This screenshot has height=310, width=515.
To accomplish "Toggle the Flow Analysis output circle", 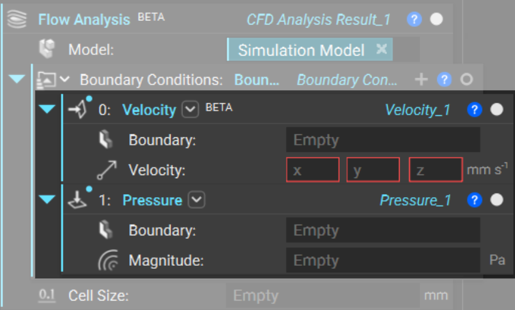I will 437,19.
